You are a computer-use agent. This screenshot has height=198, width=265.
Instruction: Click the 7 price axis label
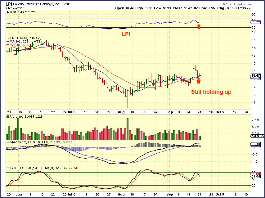click(x=254, y=103)
